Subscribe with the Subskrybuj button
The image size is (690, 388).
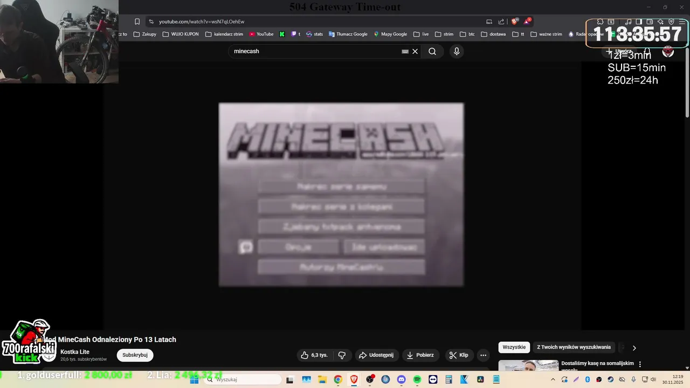[135, 355]
